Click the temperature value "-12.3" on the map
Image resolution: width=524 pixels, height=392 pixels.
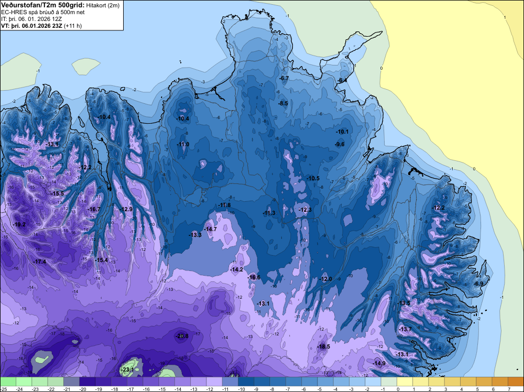point(305,210)
